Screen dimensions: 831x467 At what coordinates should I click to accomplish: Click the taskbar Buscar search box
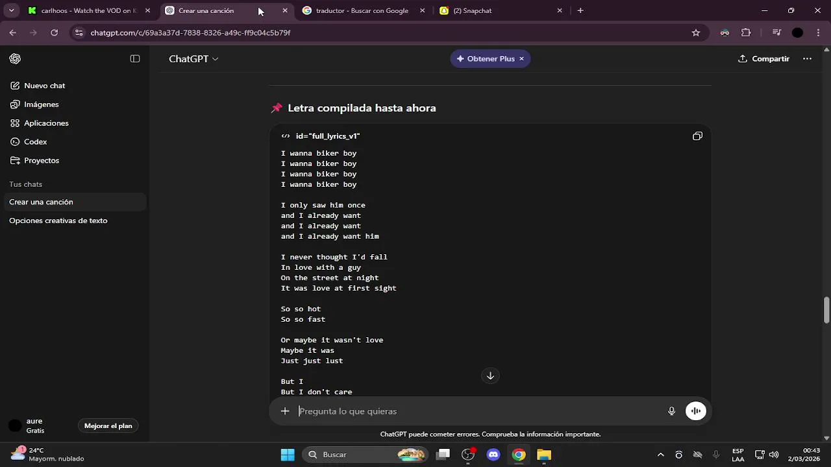pos(366,455)
